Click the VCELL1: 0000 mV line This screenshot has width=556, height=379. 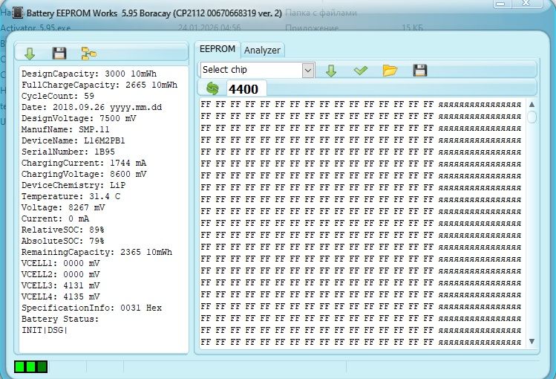[61, 263]
